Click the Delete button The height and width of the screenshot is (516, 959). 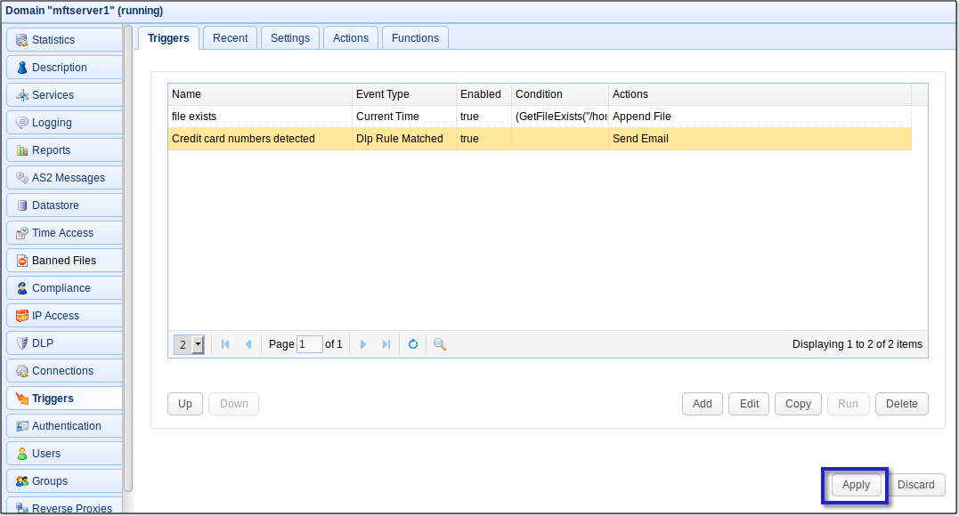901,404
